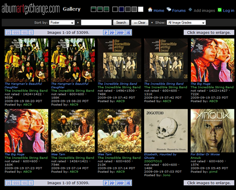
Task: Click top 'Click images to enlarge.' label
Action: tap(209, 32)
